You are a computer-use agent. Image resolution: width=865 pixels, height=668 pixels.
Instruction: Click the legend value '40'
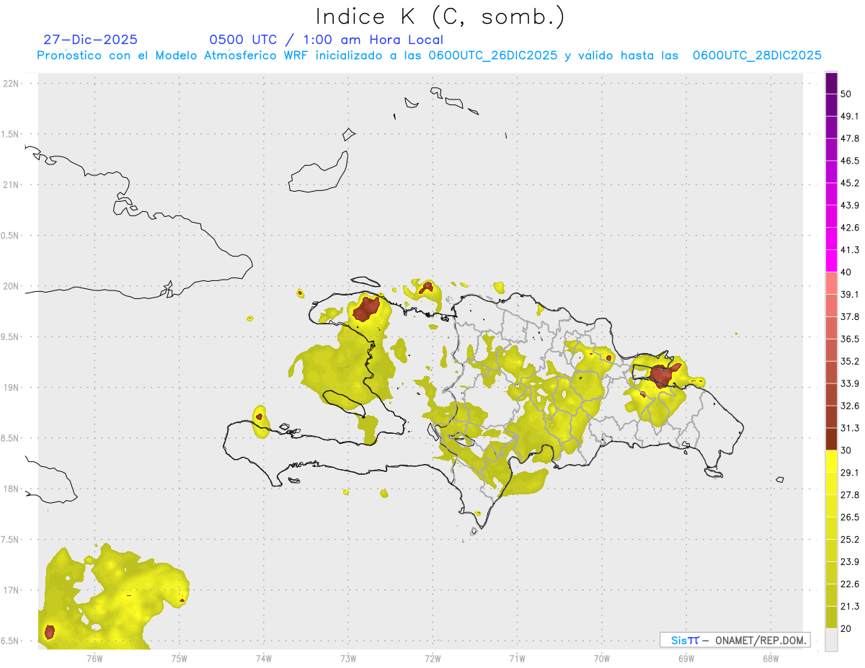point(846,272)
